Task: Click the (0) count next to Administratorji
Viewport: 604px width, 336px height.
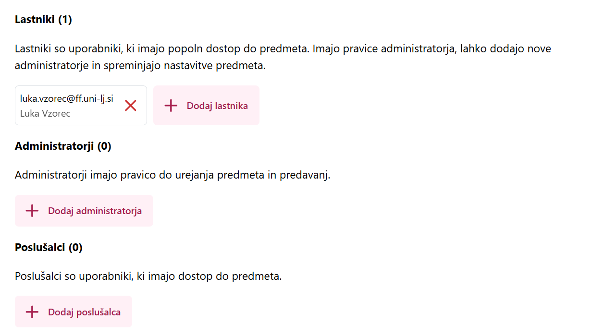Action: tap(104, 146)
